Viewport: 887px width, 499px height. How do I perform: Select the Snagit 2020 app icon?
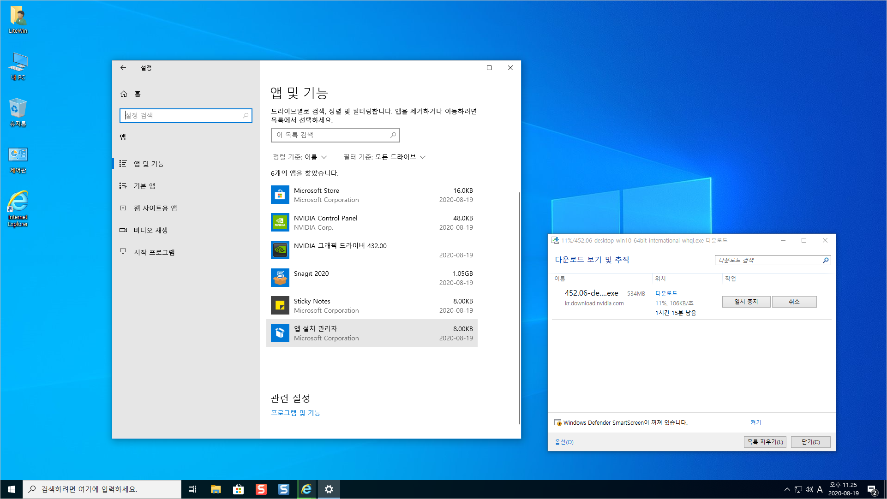coord(280,278)
